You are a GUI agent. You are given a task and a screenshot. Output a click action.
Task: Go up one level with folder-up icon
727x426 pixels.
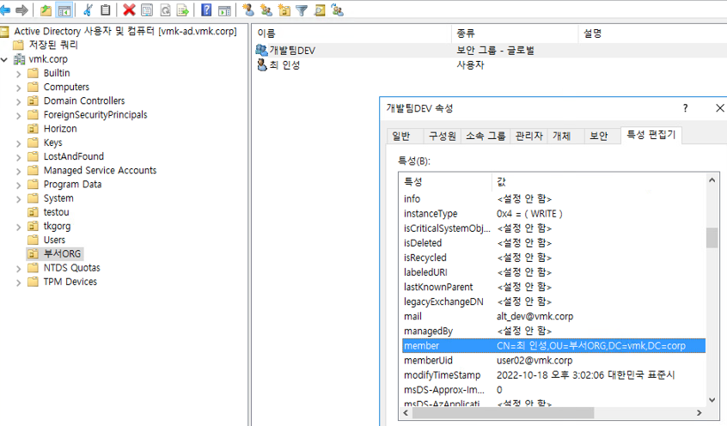click(x=46, y=9)
